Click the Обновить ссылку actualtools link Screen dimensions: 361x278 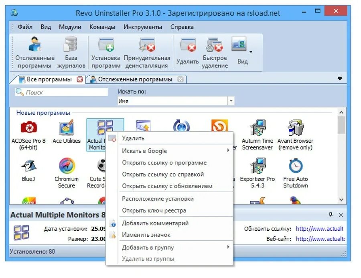[x=320, y=229]
